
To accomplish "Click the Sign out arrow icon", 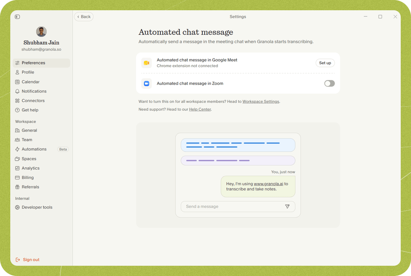I will [x=18, y=260].
